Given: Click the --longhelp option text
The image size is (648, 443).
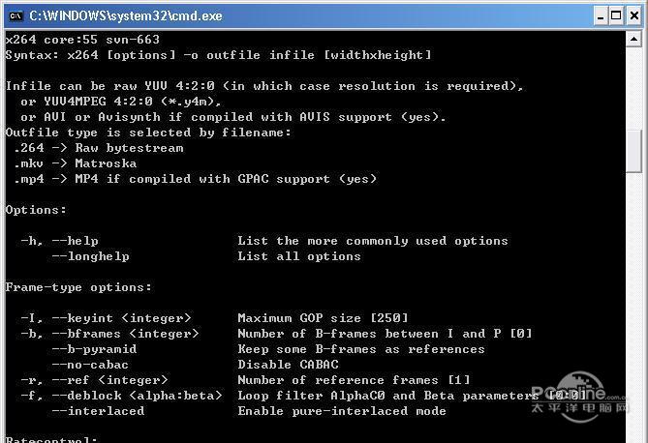Looking at the screenshot, I should click(90, 256).
